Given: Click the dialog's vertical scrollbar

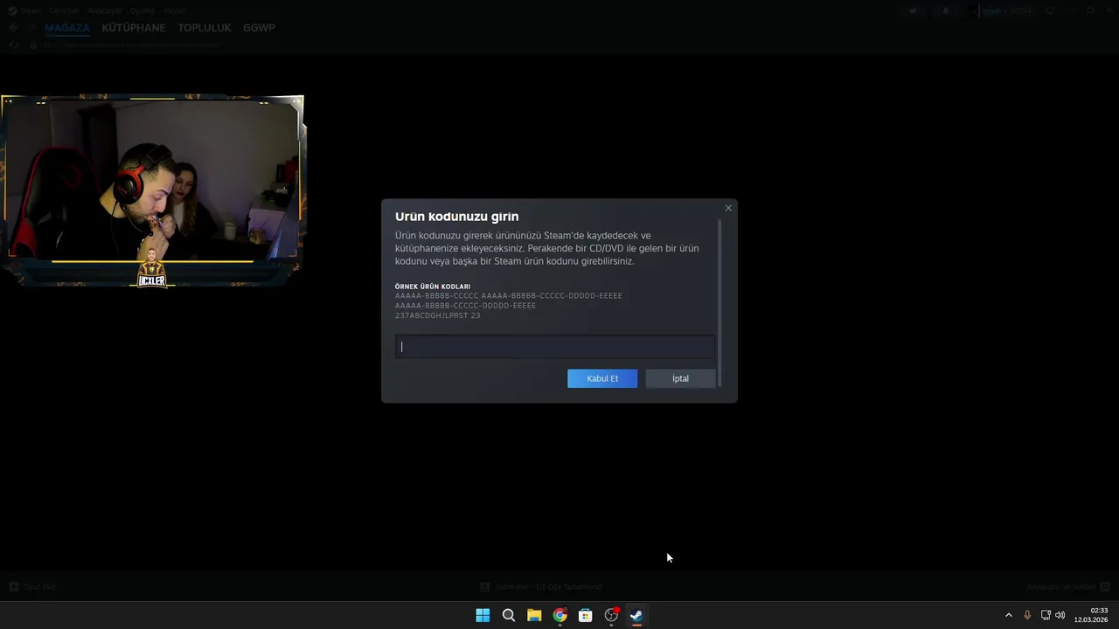Looking at the screenshot, I should [719, 301].
